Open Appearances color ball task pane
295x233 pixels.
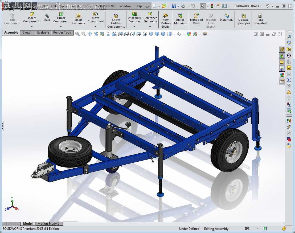(x=282, y=75)
